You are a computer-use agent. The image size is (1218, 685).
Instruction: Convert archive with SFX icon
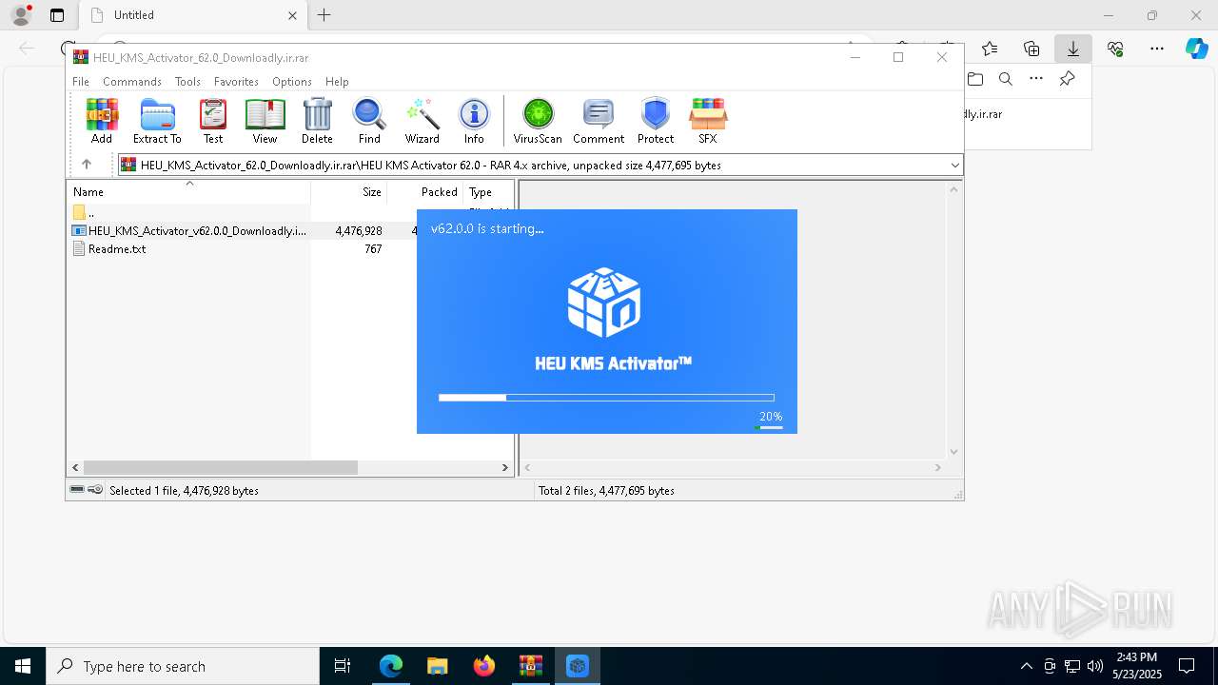(x=708, y=121)
